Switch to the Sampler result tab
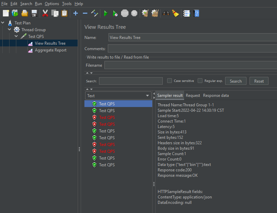Image resolution: width=277 pixels, height=213 pixels. pyautogui.click(x=170, y=95)
